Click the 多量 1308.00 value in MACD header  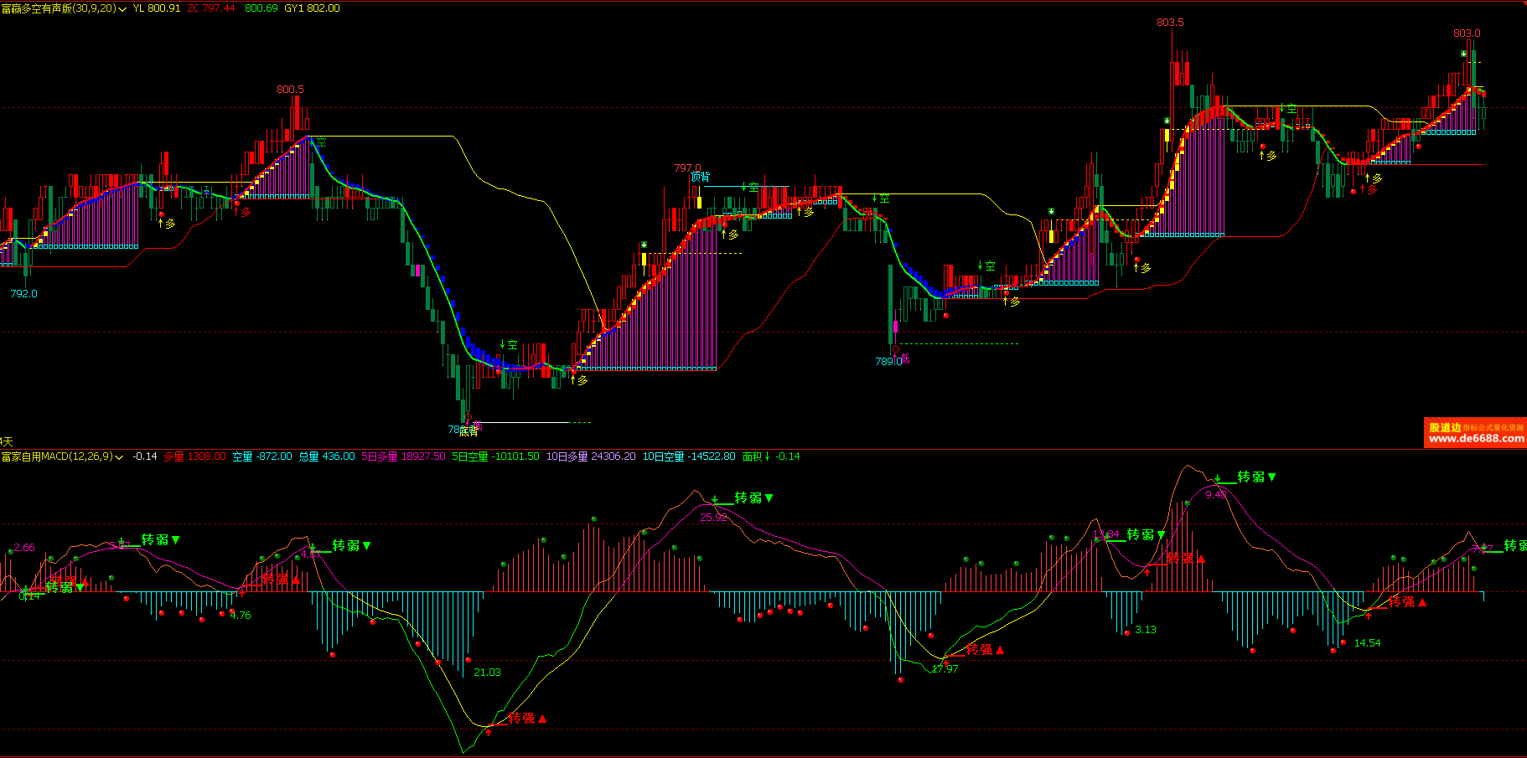(x=194, y=456)
